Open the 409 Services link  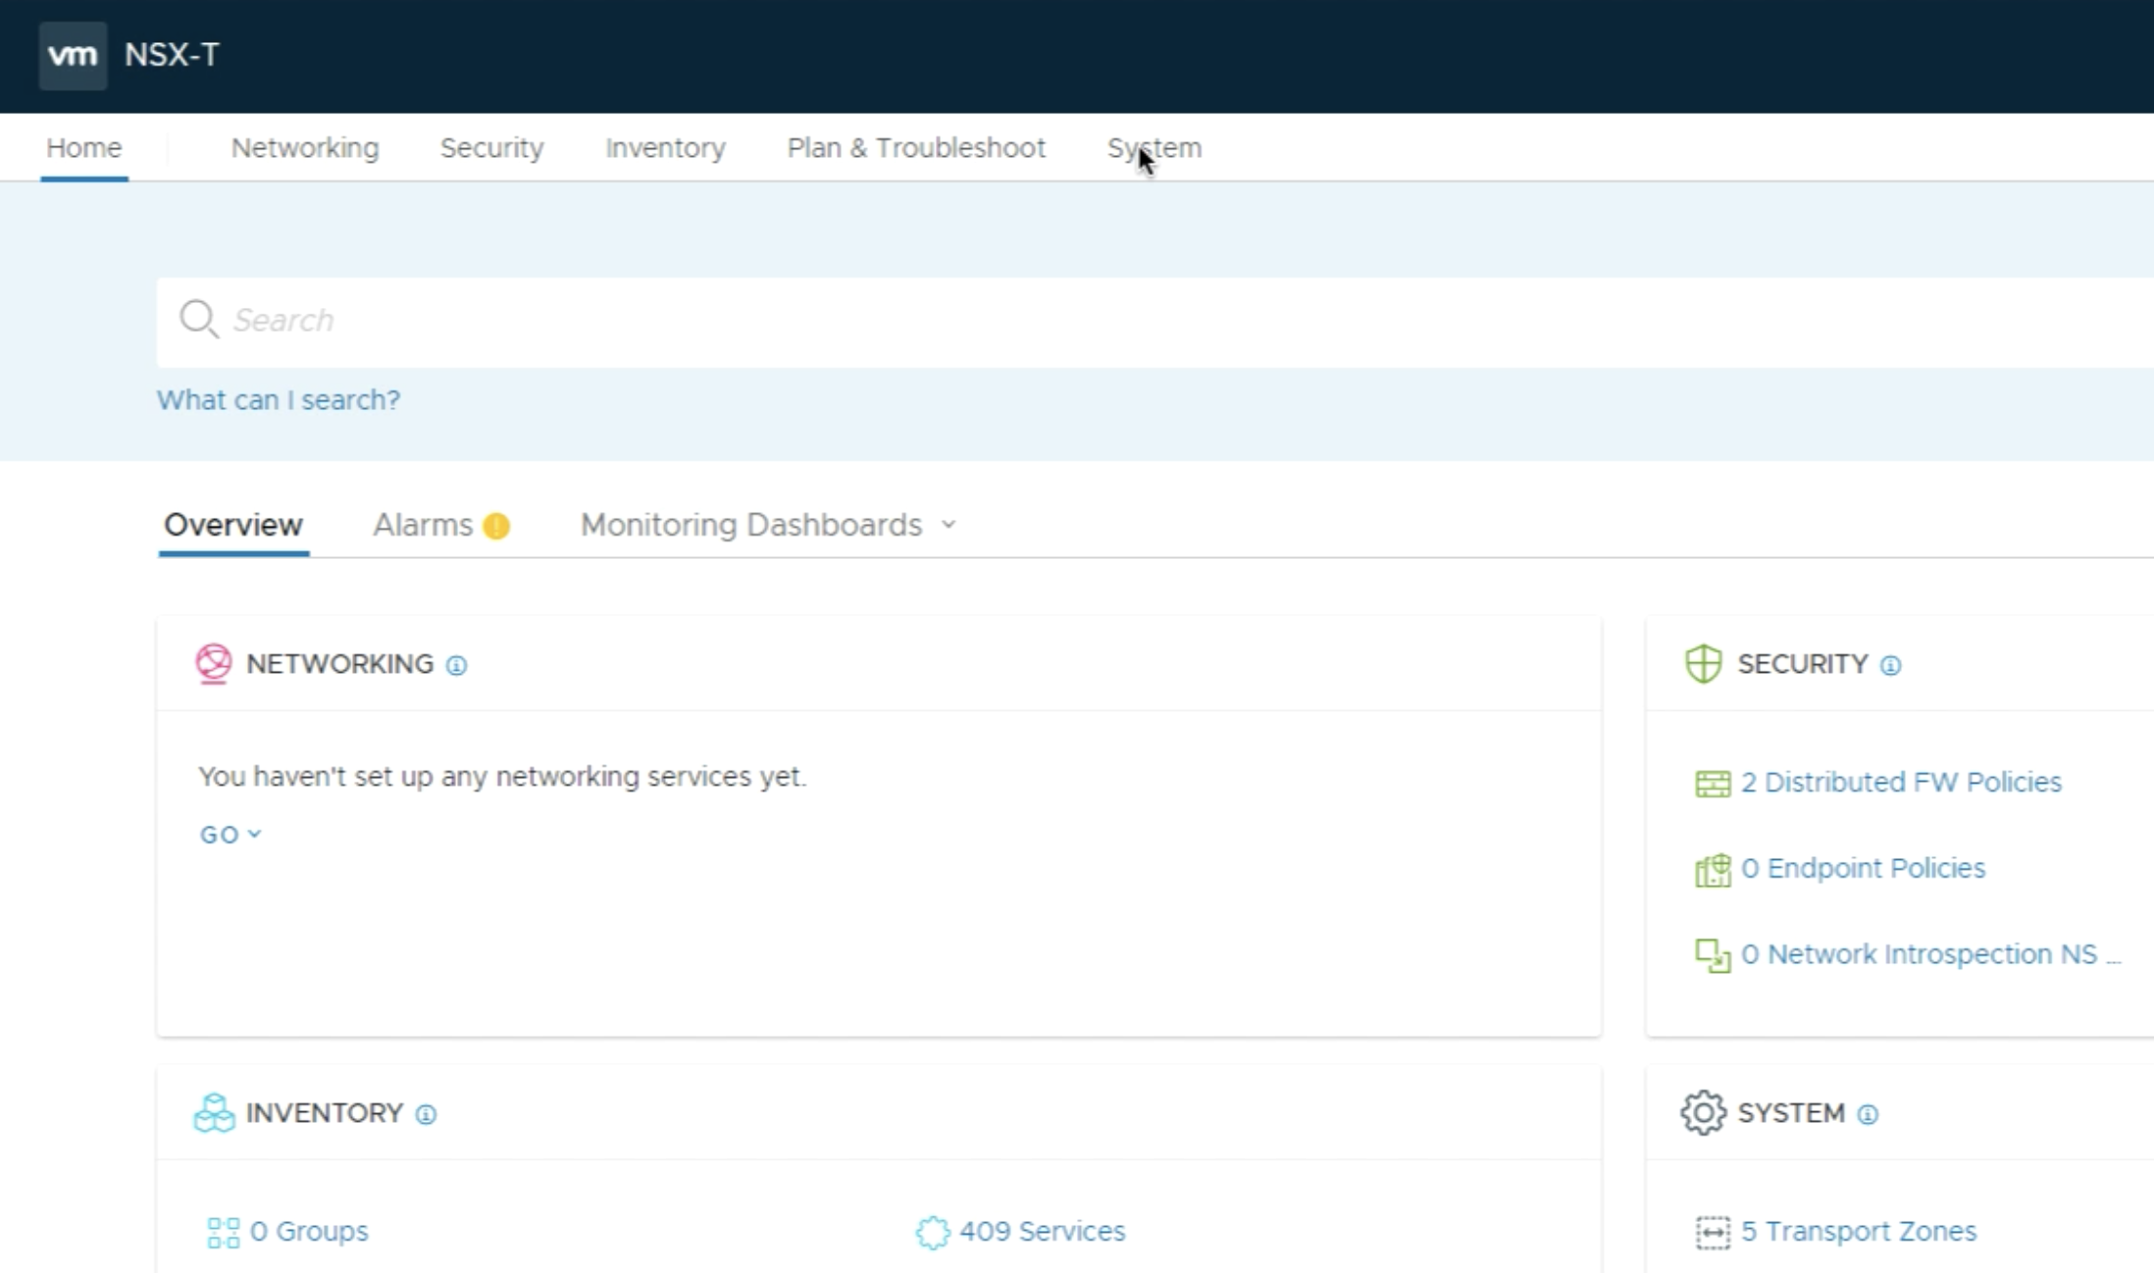click(x=1042, y=1232)
